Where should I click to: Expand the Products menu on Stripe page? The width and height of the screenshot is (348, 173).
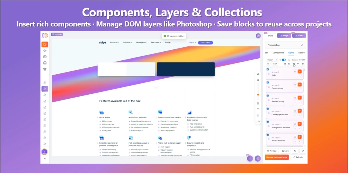tap(114, 43)
